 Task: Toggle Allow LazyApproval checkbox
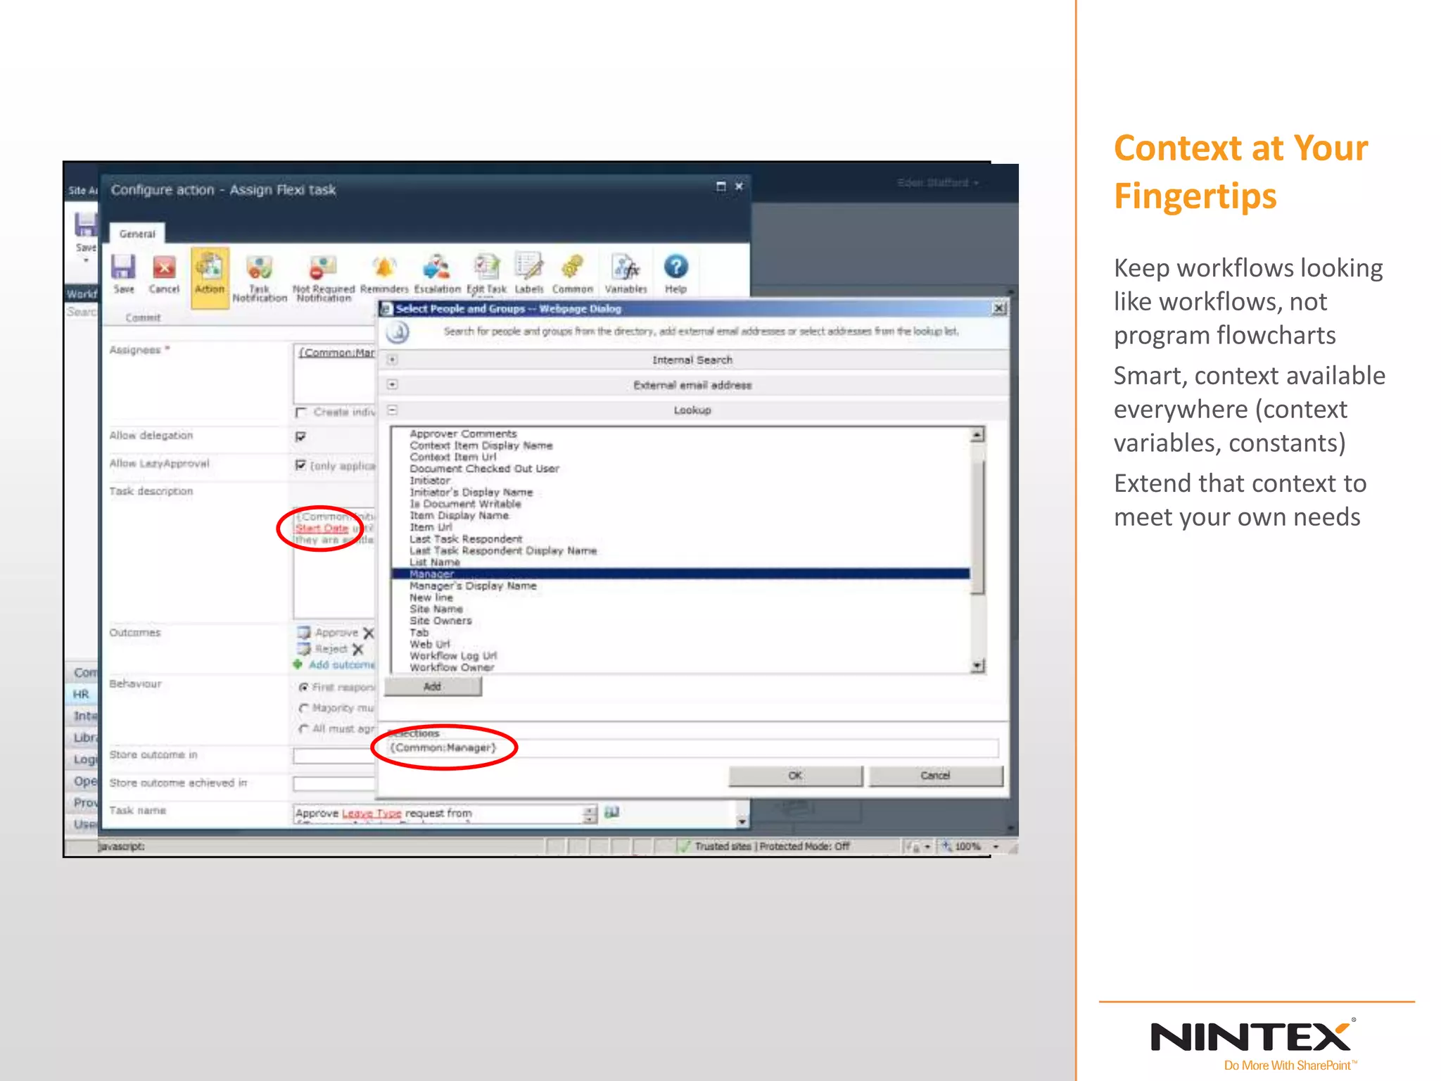coord(301,465)
